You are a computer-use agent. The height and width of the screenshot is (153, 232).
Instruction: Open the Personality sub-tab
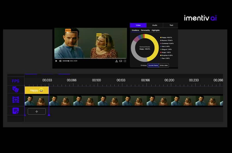coord(145,30)
